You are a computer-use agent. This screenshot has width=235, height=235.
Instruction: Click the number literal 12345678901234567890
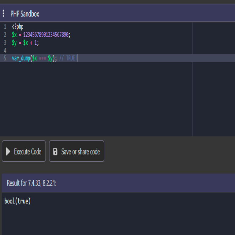(46, 35)
